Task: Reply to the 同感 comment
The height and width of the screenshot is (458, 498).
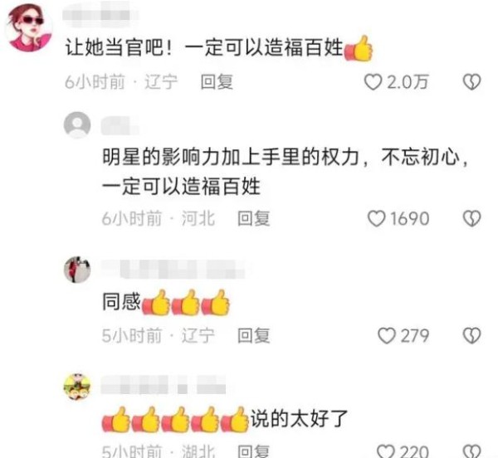Action: click(254, 336)
